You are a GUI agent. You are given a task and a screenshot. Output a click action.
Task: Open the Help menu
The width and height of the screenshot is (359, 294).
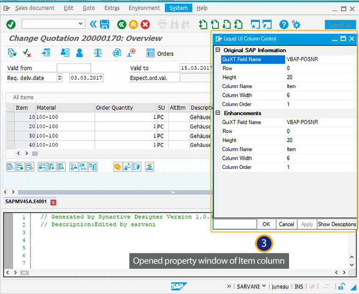[202, 8]
